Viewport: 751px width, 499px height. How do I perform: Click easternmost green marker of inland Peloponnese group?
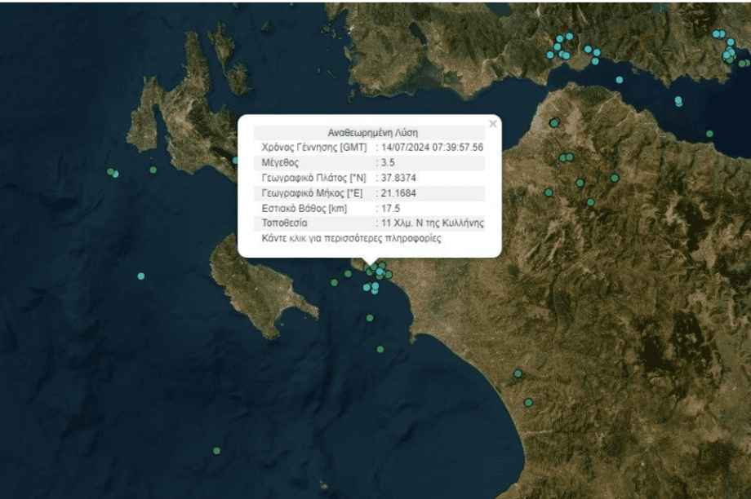[x=615, y=178]
